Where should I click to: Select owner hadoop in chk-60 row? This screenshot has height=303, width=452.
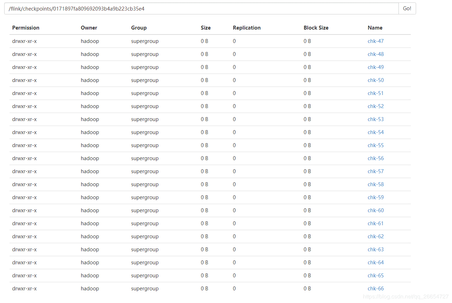(x=90, y=210)
